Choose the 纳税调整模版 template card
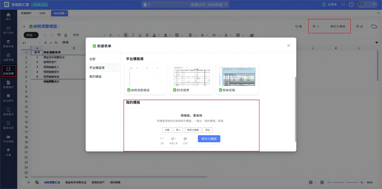The height and width of the screenshot is (189, 382). click(146, 79)
